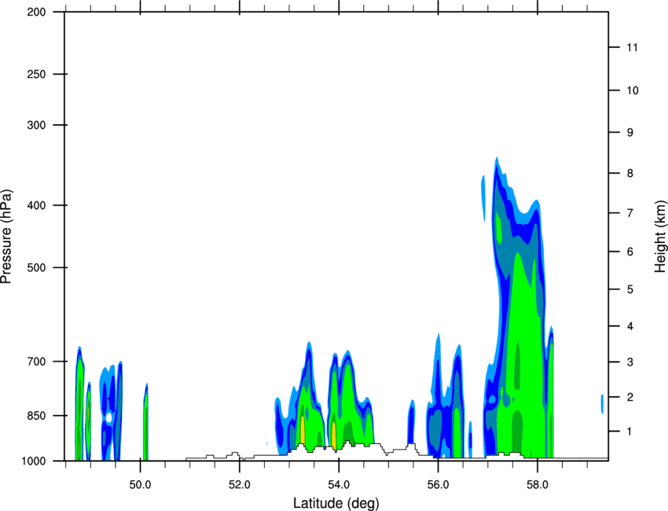Click the 8 km height label
The height and width of the screenshot is (511, 668).
(x=630, y=173)
